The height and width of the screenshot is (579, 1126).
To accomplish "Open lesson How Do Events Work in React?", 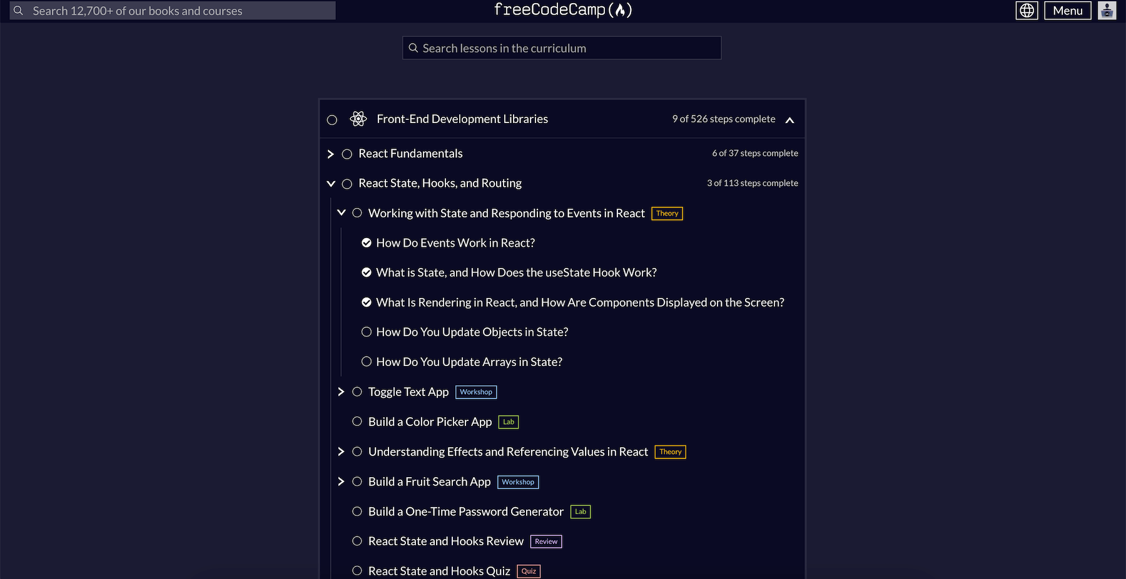I will [455, 243].
